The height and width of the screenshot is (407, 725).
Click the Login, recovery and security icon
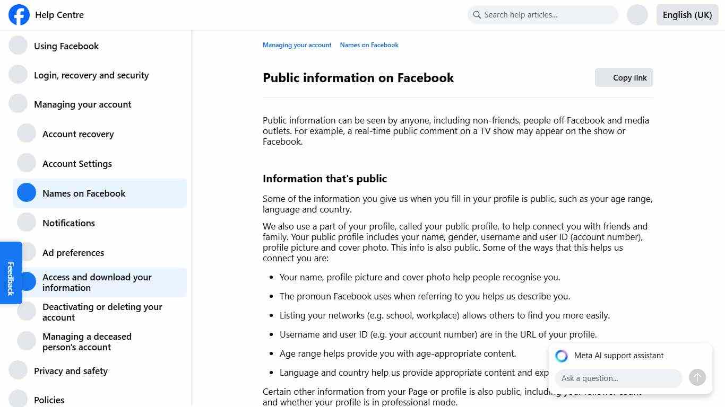click(x=18, y=74)
